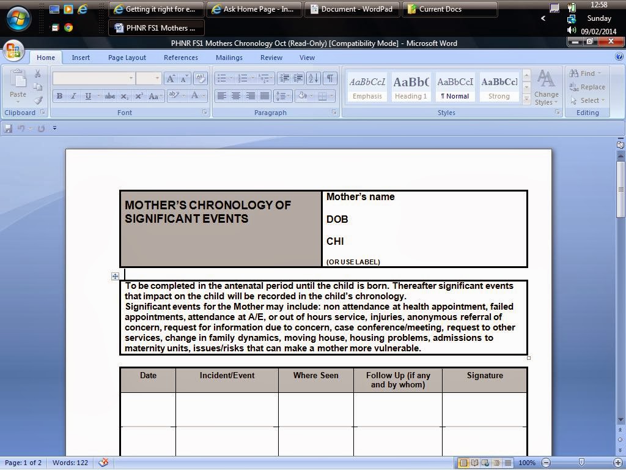
Task: Toggle Italic formatting
Action: [73, 96]
